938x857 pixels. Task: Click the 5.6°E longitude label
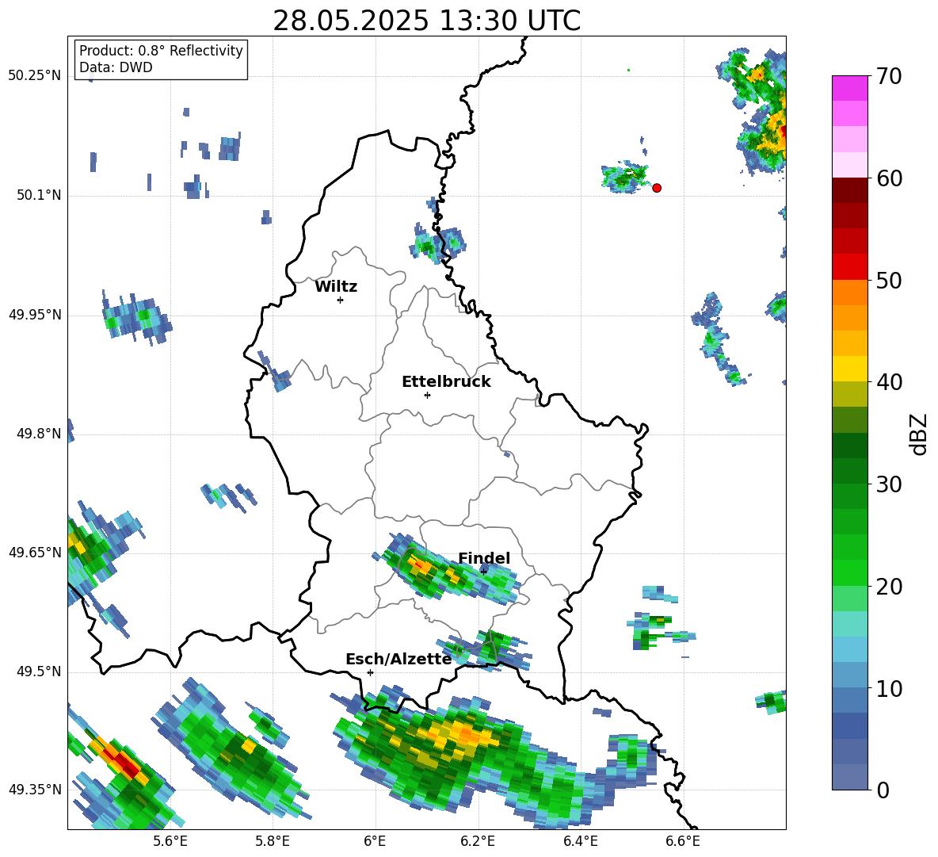tap(170, 841)
